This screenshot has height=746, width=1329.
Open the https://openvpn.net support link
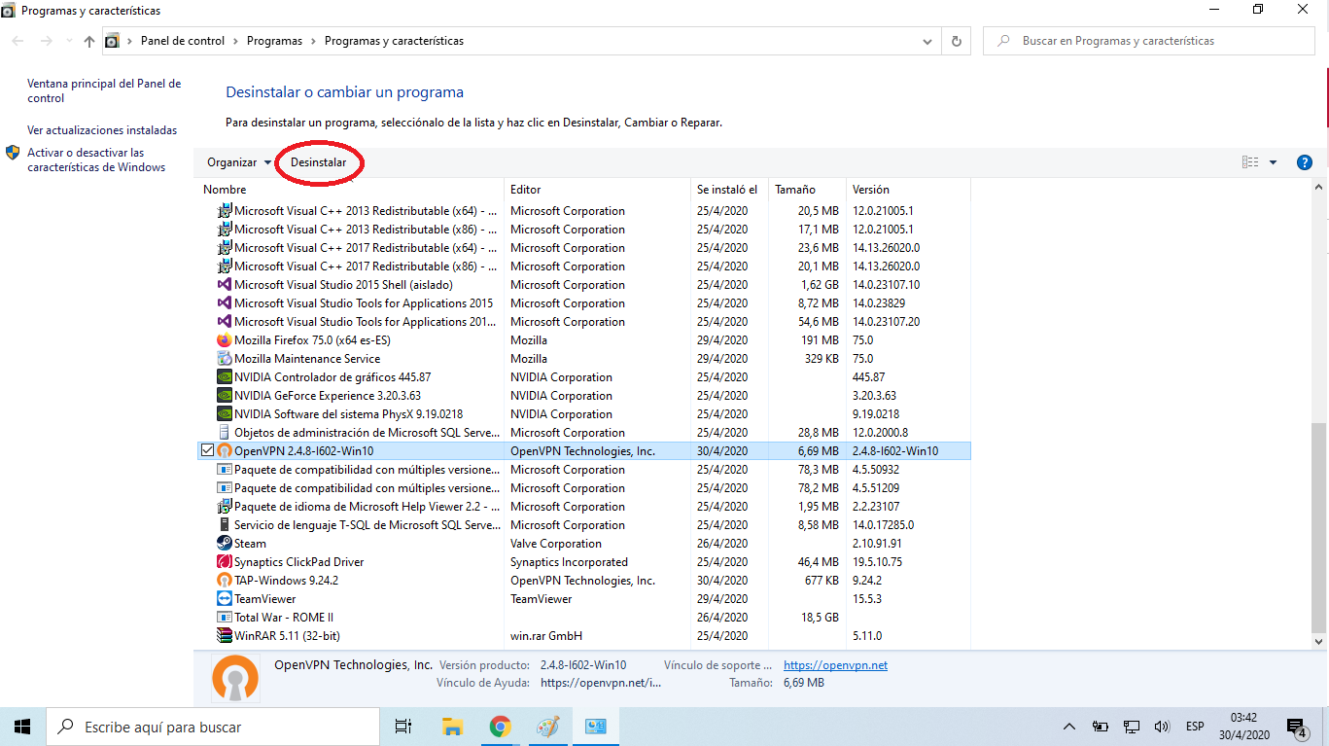[835, 665]
